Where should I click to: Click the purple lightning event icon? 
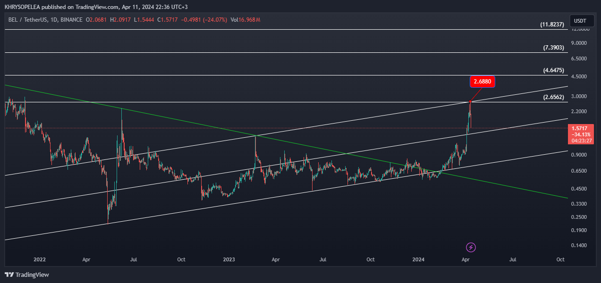pos(471,247)
